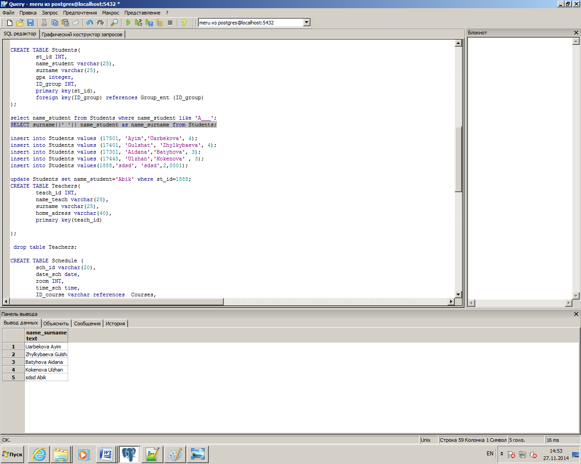
Task: Select the Сообщения tab
Action: click(87, 324)
